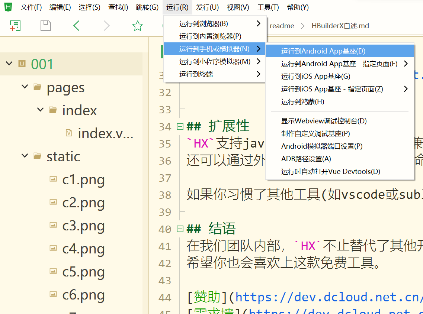Select the c3.png file name
This screenshot has width=423, height=314.
[x=83, y=226]
